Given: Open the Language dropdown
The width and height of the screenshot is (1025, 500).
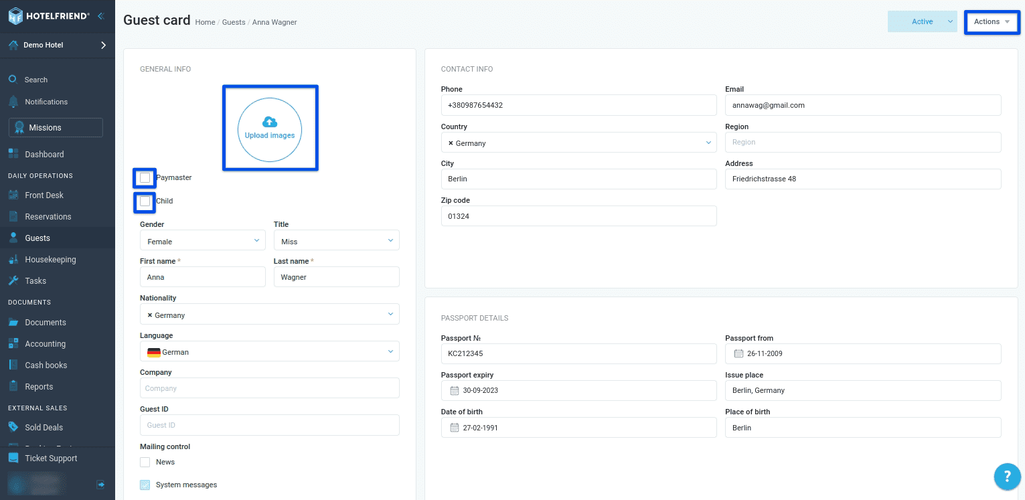Looking at the screenshot, I should [270, 351].
